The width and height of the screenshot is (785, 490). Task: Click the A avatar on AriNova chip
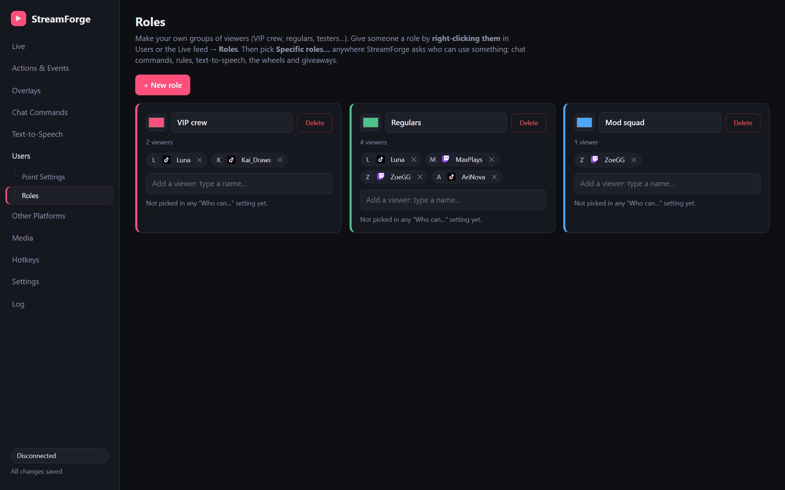click(439, 177)
